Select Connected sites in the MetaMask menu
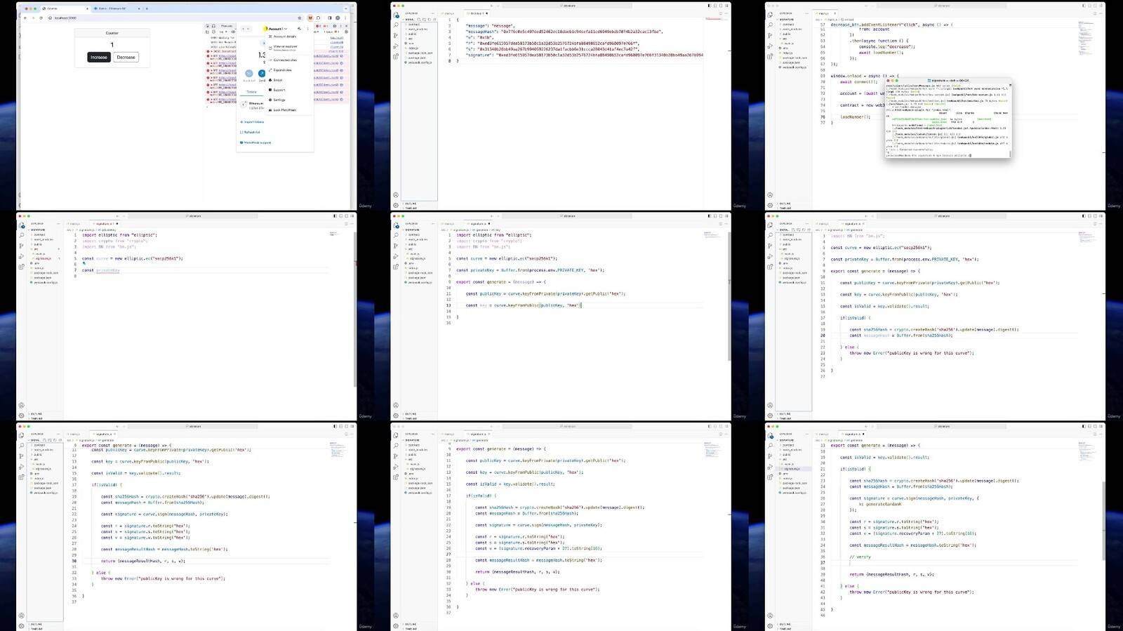 pyautogui.click(x=284, y=60)
